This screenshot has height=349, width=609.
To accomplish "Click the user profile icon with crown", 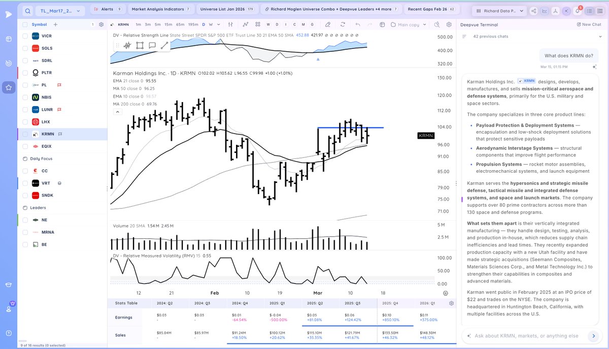I will 9,308.
